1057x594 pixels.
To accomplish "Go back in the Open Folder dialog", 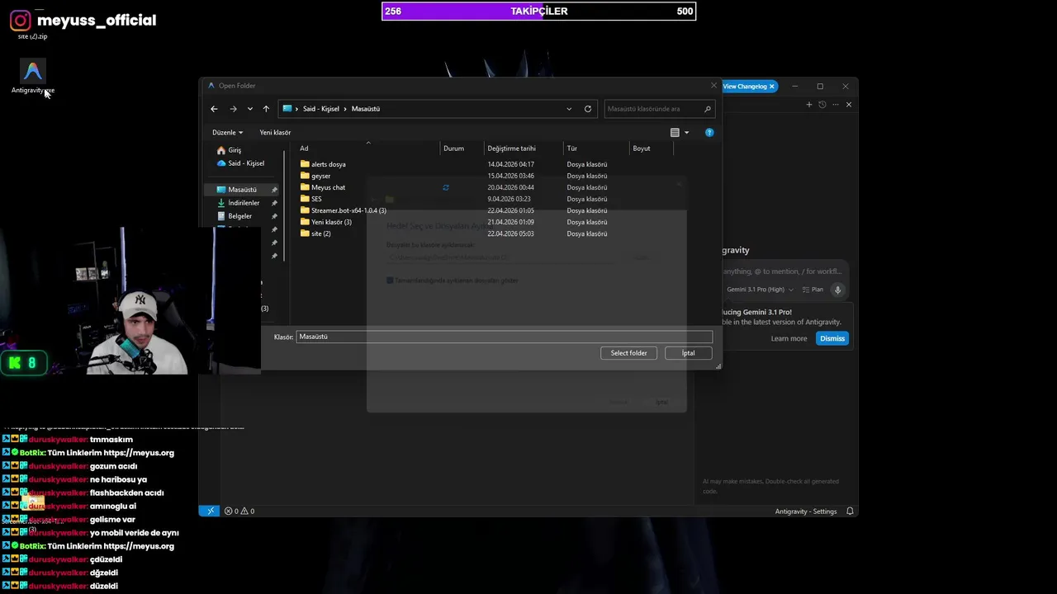I will [214, 109].
